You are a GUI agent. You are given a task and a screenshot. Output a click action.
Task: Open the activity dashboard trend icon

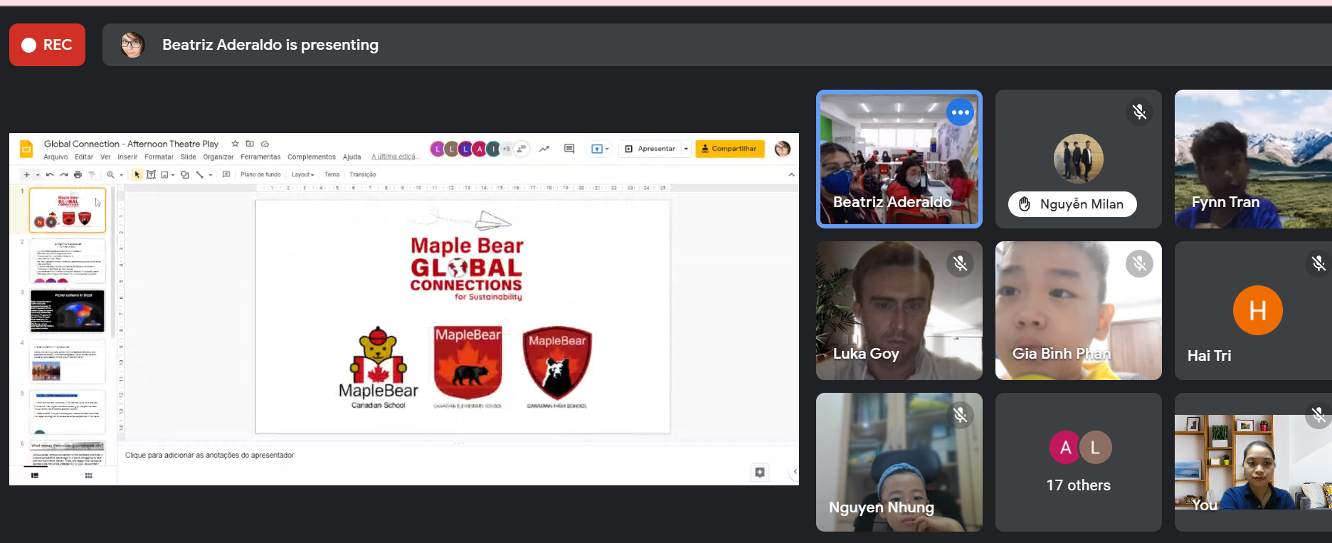(544, 149)
